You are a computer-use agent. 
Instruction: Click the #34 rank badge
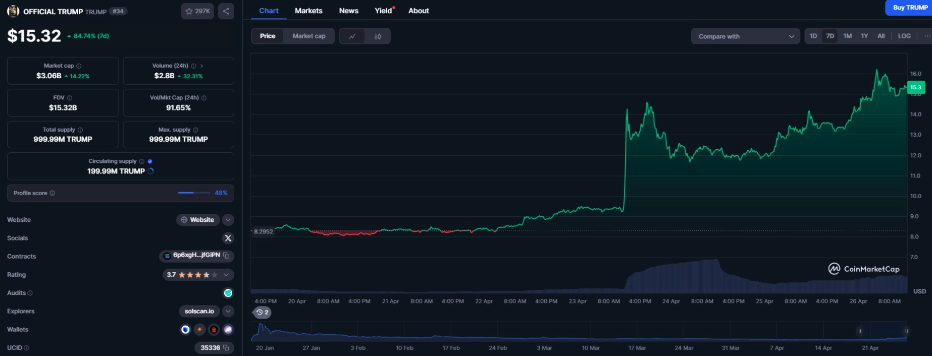click(x=118, y=11)
